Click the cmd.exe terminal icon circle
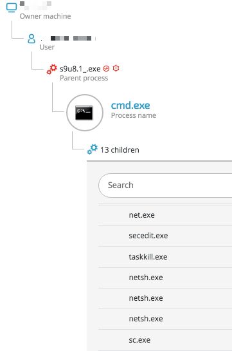232x351 pixels. point(85,113)
